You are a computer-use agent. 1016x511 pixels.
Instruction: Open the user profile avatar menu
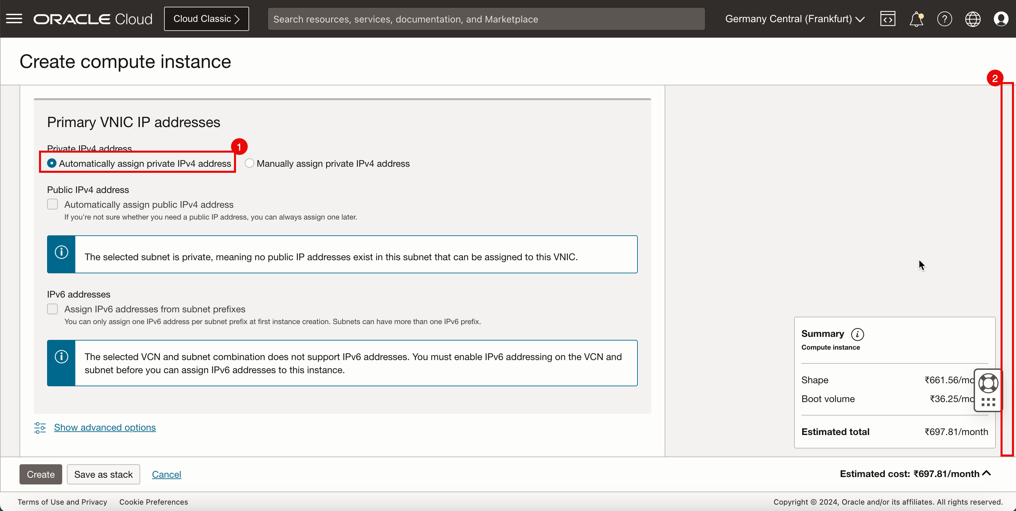click(x=1001, y=19)
